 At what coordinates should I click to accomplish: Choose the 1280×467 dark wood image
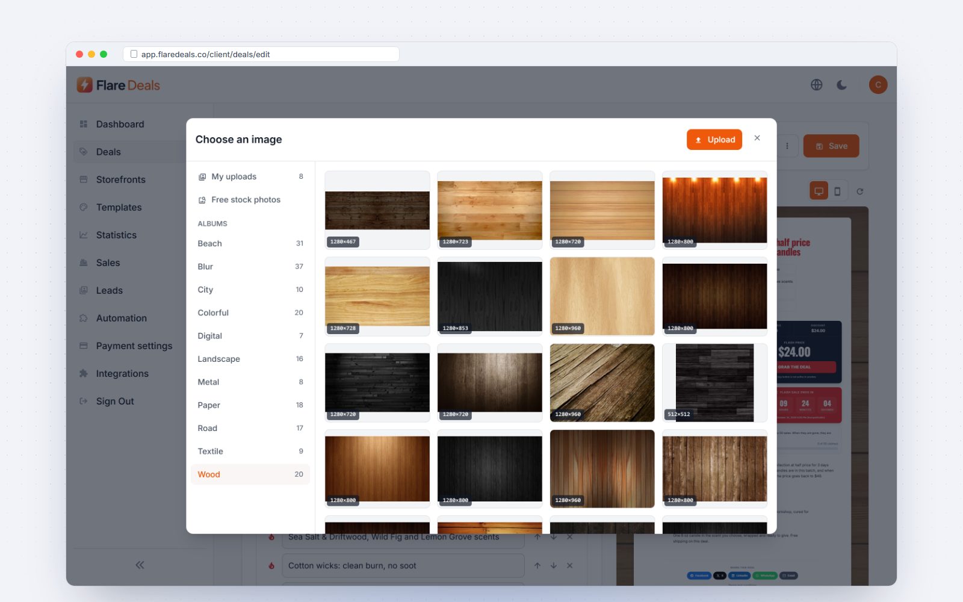[377, 210]
